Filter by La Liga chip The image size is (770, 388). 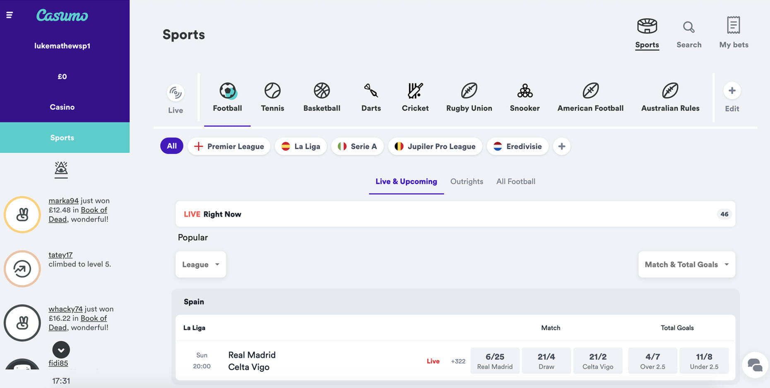click(301, 146)
